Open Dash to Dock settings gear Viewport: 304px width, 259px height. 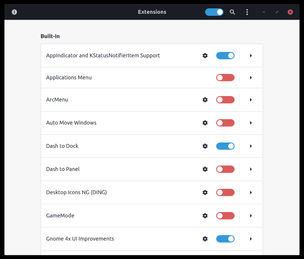205,146
